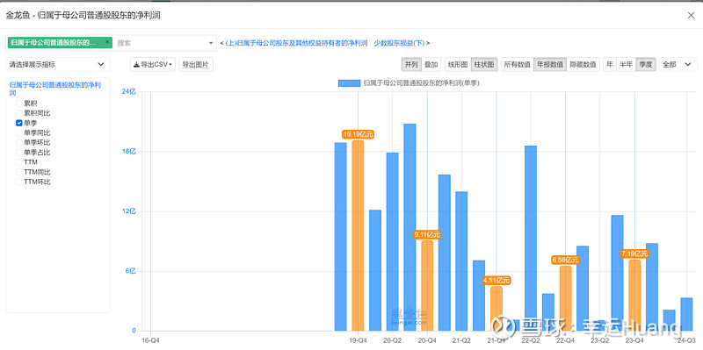The height and width of the screenshot is (350, 703).
Task: Click the 18亿 y-axis label
Action: tap(128, 151)
